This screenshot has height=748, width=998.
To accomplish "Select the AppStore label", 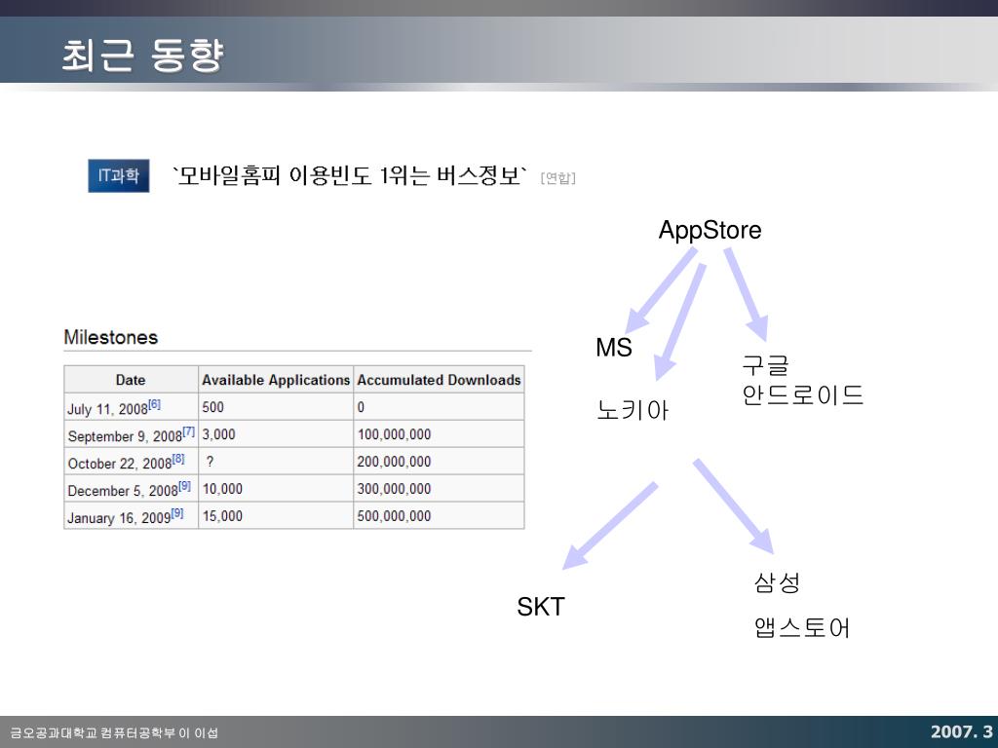I will [710, 230].
